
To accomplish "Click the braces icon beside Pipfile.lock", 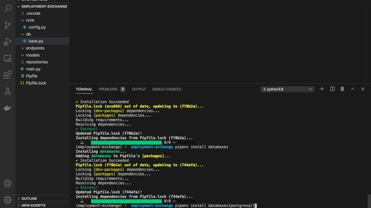I will (22, 83).
